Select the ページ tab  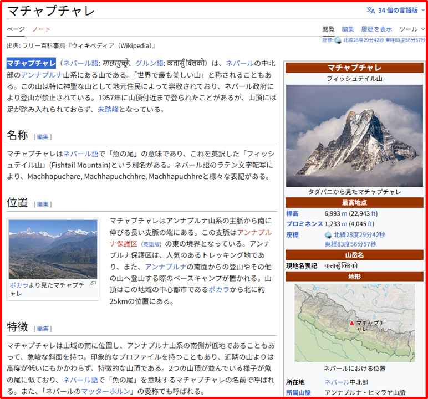pyautogui.click(x=16, y=29)
